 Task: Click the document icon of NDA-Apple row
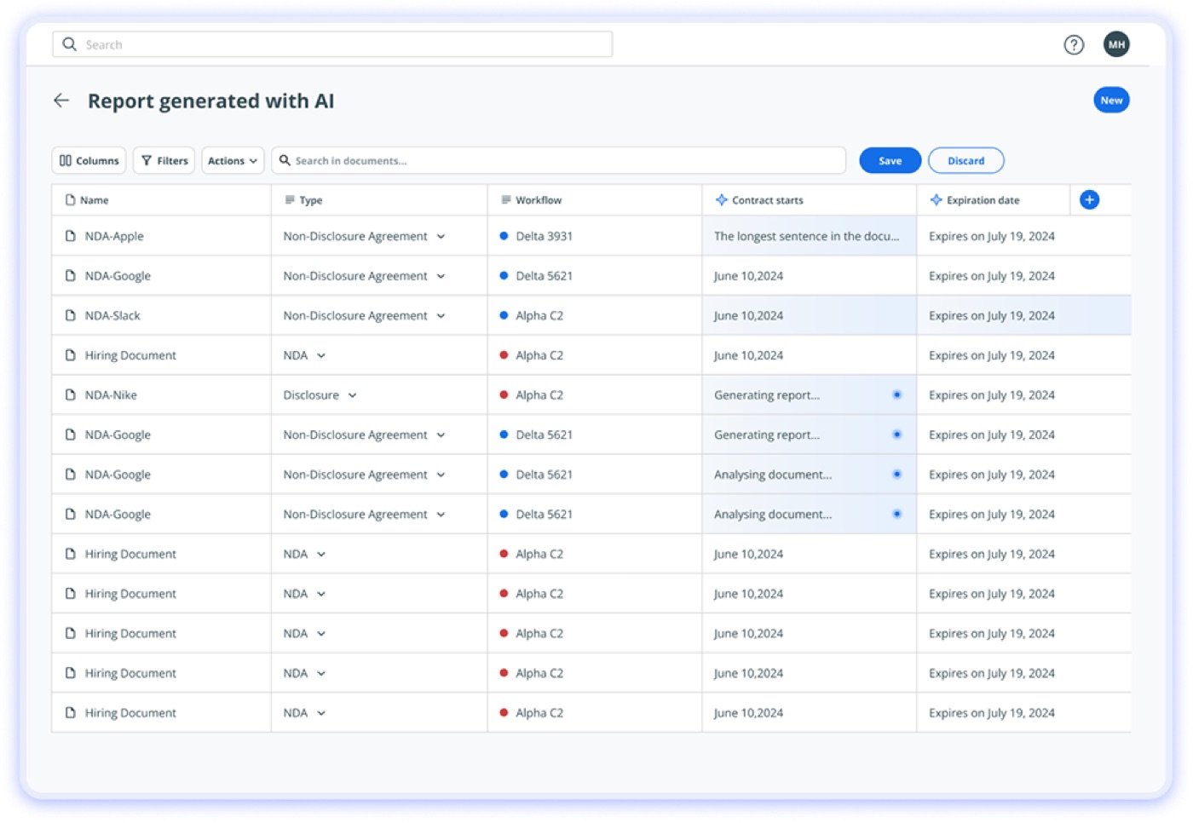pos(71,236)
